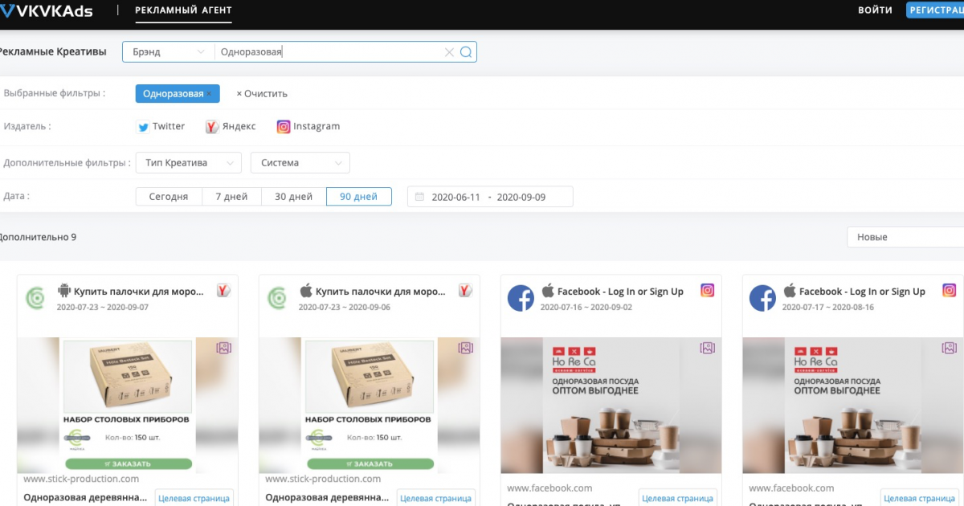The image size is (964, 506).
Task: Select the Twitter publisher icon
Action: [x=143, y=127]
